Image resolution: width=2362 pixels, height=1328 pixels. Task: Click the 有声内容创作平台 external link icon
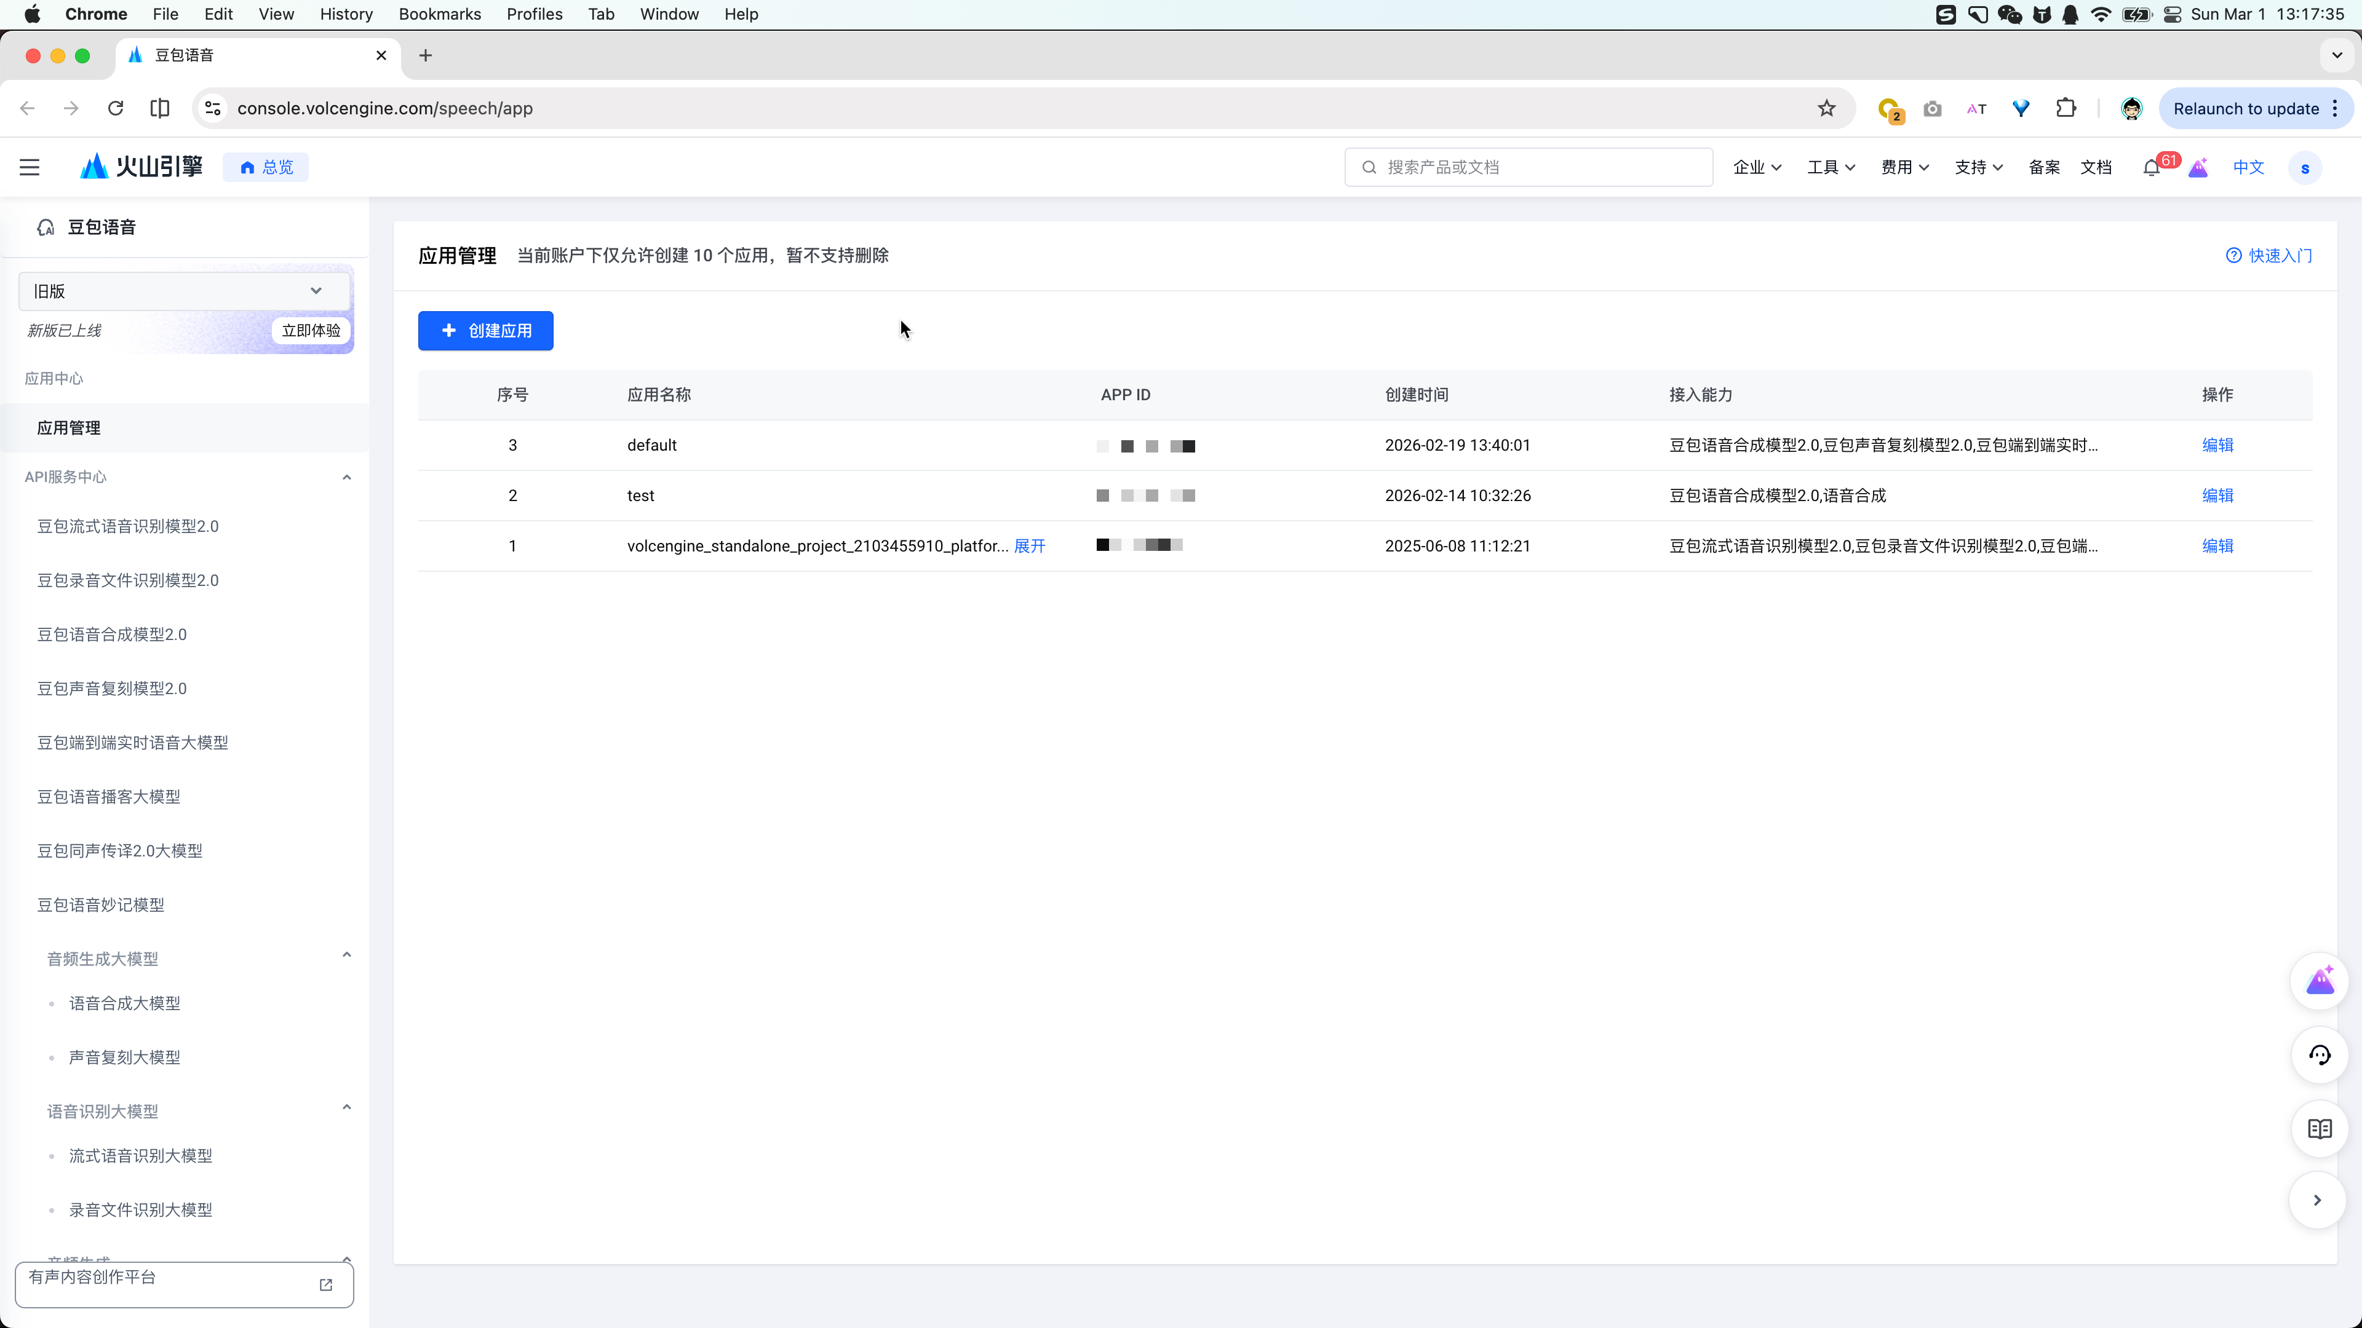[x=325, y=1285]
